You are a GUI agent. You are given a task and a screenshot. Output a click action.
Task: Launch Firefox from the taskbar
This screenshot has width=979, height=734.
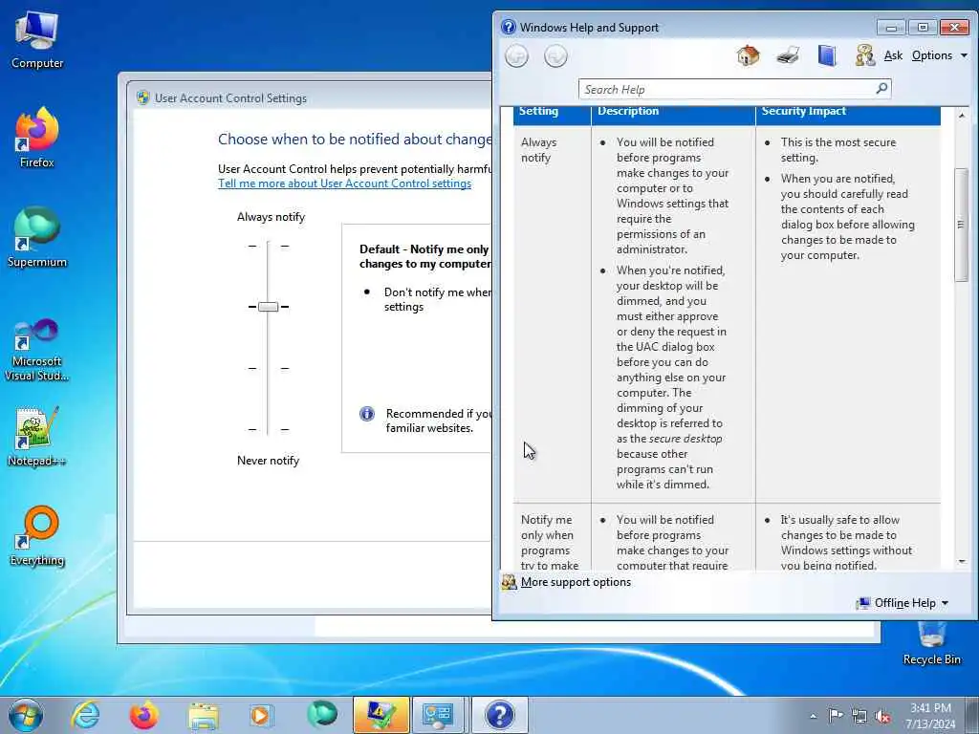click(x=143, y=715)
